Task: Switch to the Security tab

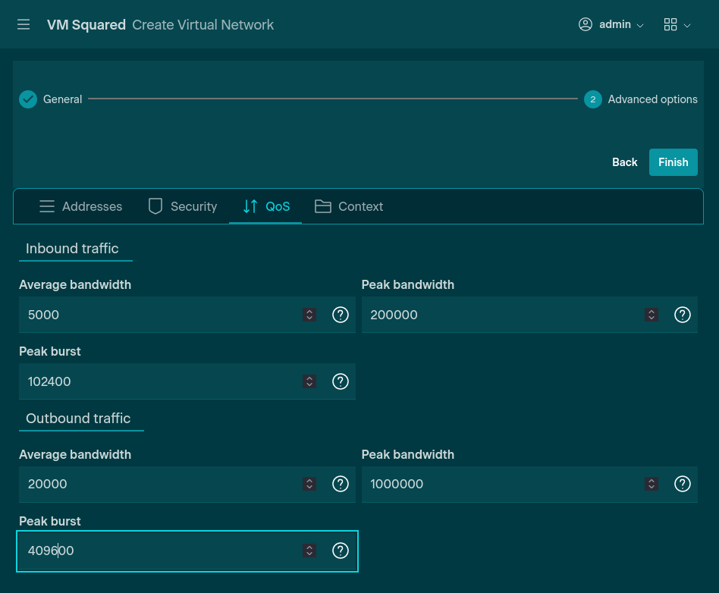Action: click(182, 206)
